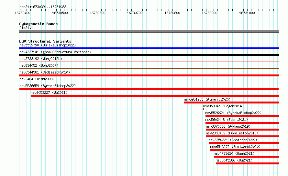
Task: Click the nsv5526621 (ByrskaBishop2022) label
Action: point(233,113)
